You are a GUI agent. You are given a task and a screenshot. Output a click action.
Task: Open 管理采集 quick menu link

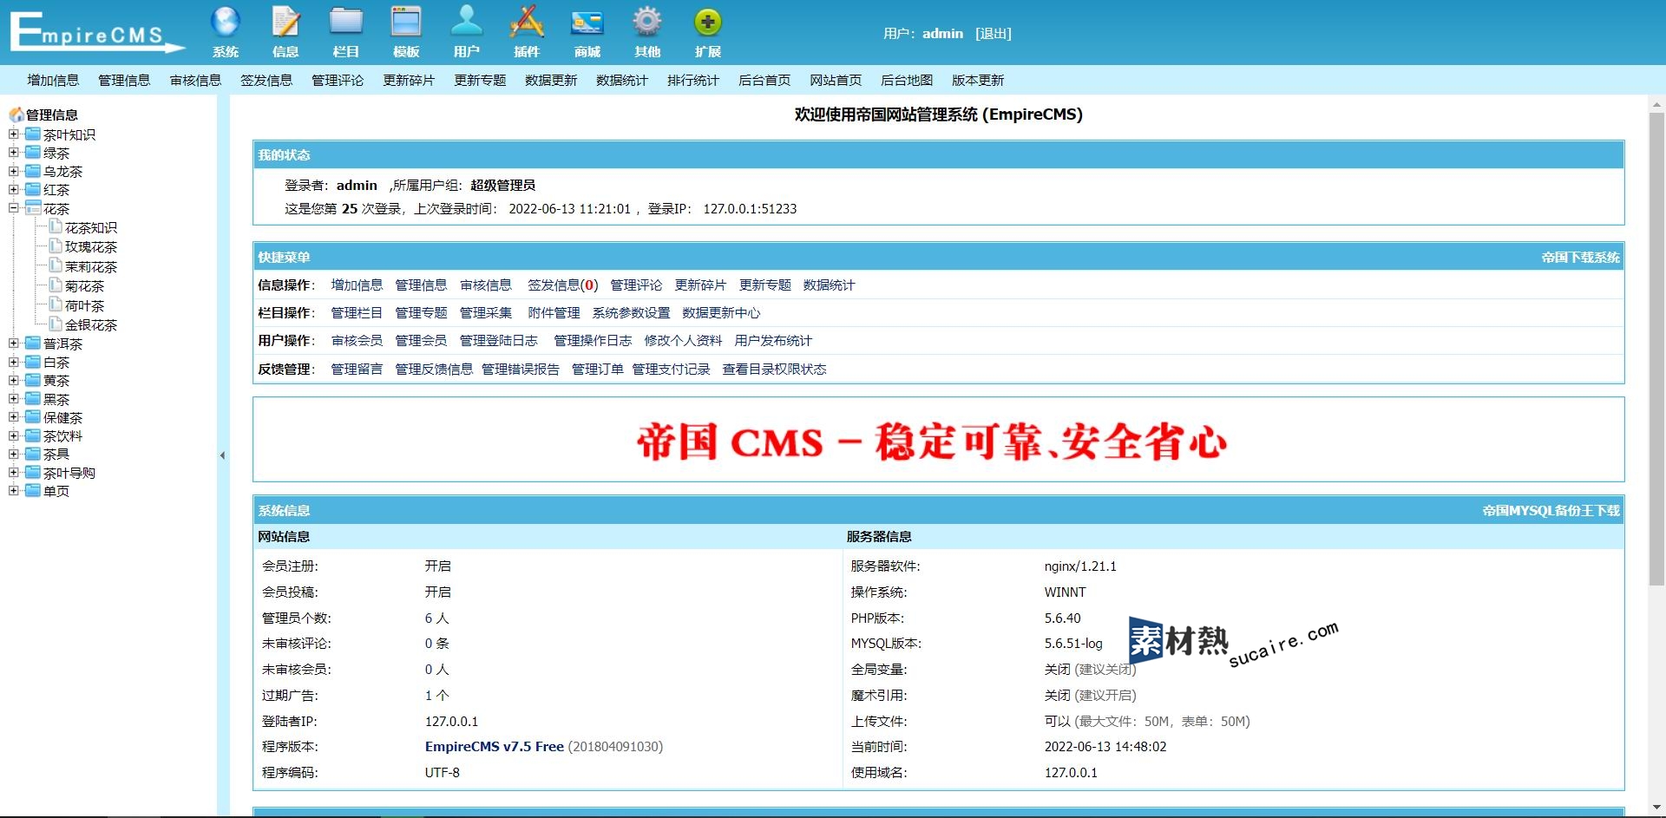point(486,313)
